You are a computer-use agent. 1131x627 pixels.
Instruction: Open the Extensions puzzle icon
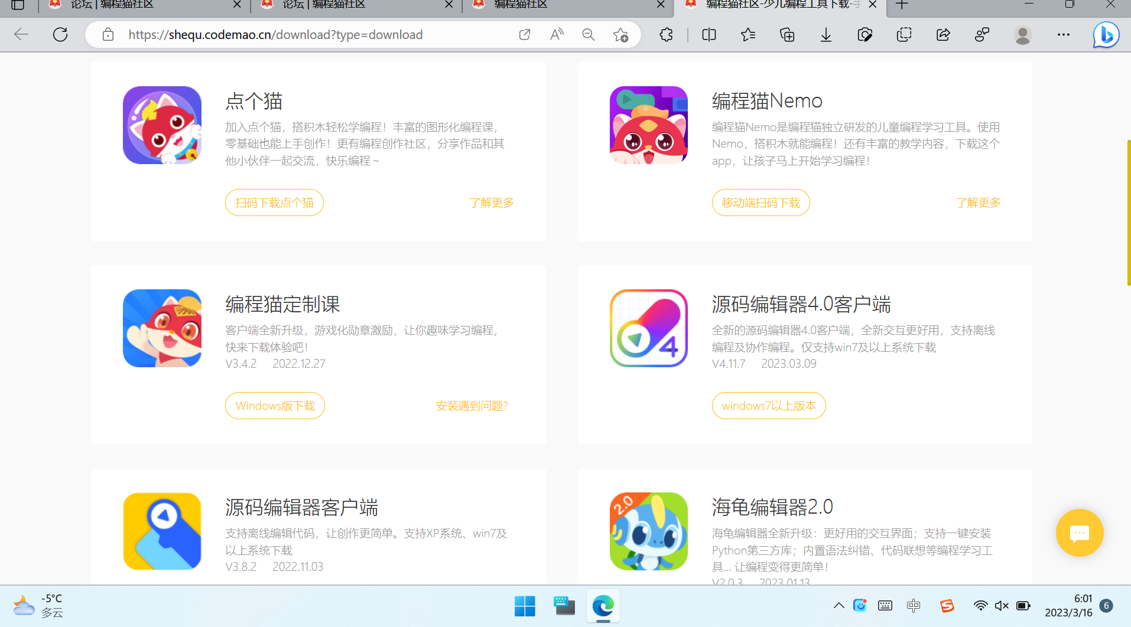tap(666, 35)
